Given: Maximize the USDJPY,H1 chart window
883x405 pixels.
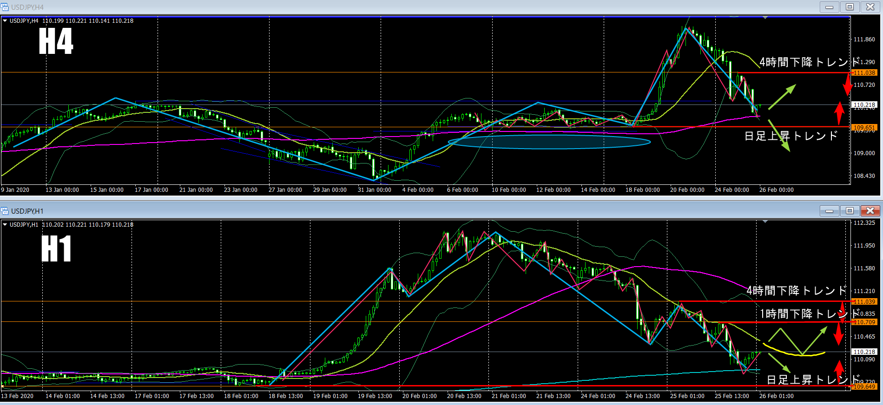Looking at the screenshot, I should [850, 211].
